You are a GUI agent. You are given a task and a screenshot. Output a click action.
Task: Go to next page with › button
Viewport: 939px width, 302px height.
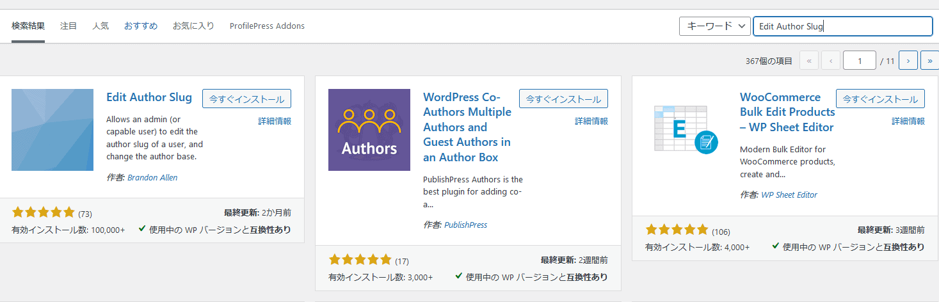(x=908, y=61)
